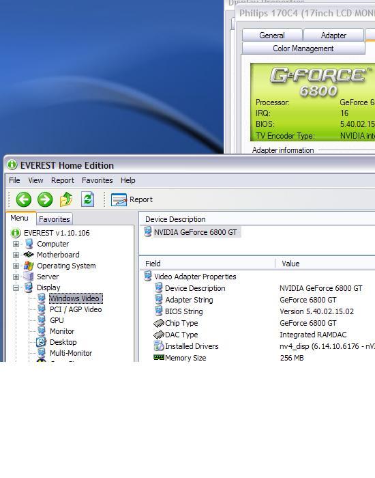Screen dimensions: 375x478
Task: Click the GPU item icon
Action: coord(42,320)
